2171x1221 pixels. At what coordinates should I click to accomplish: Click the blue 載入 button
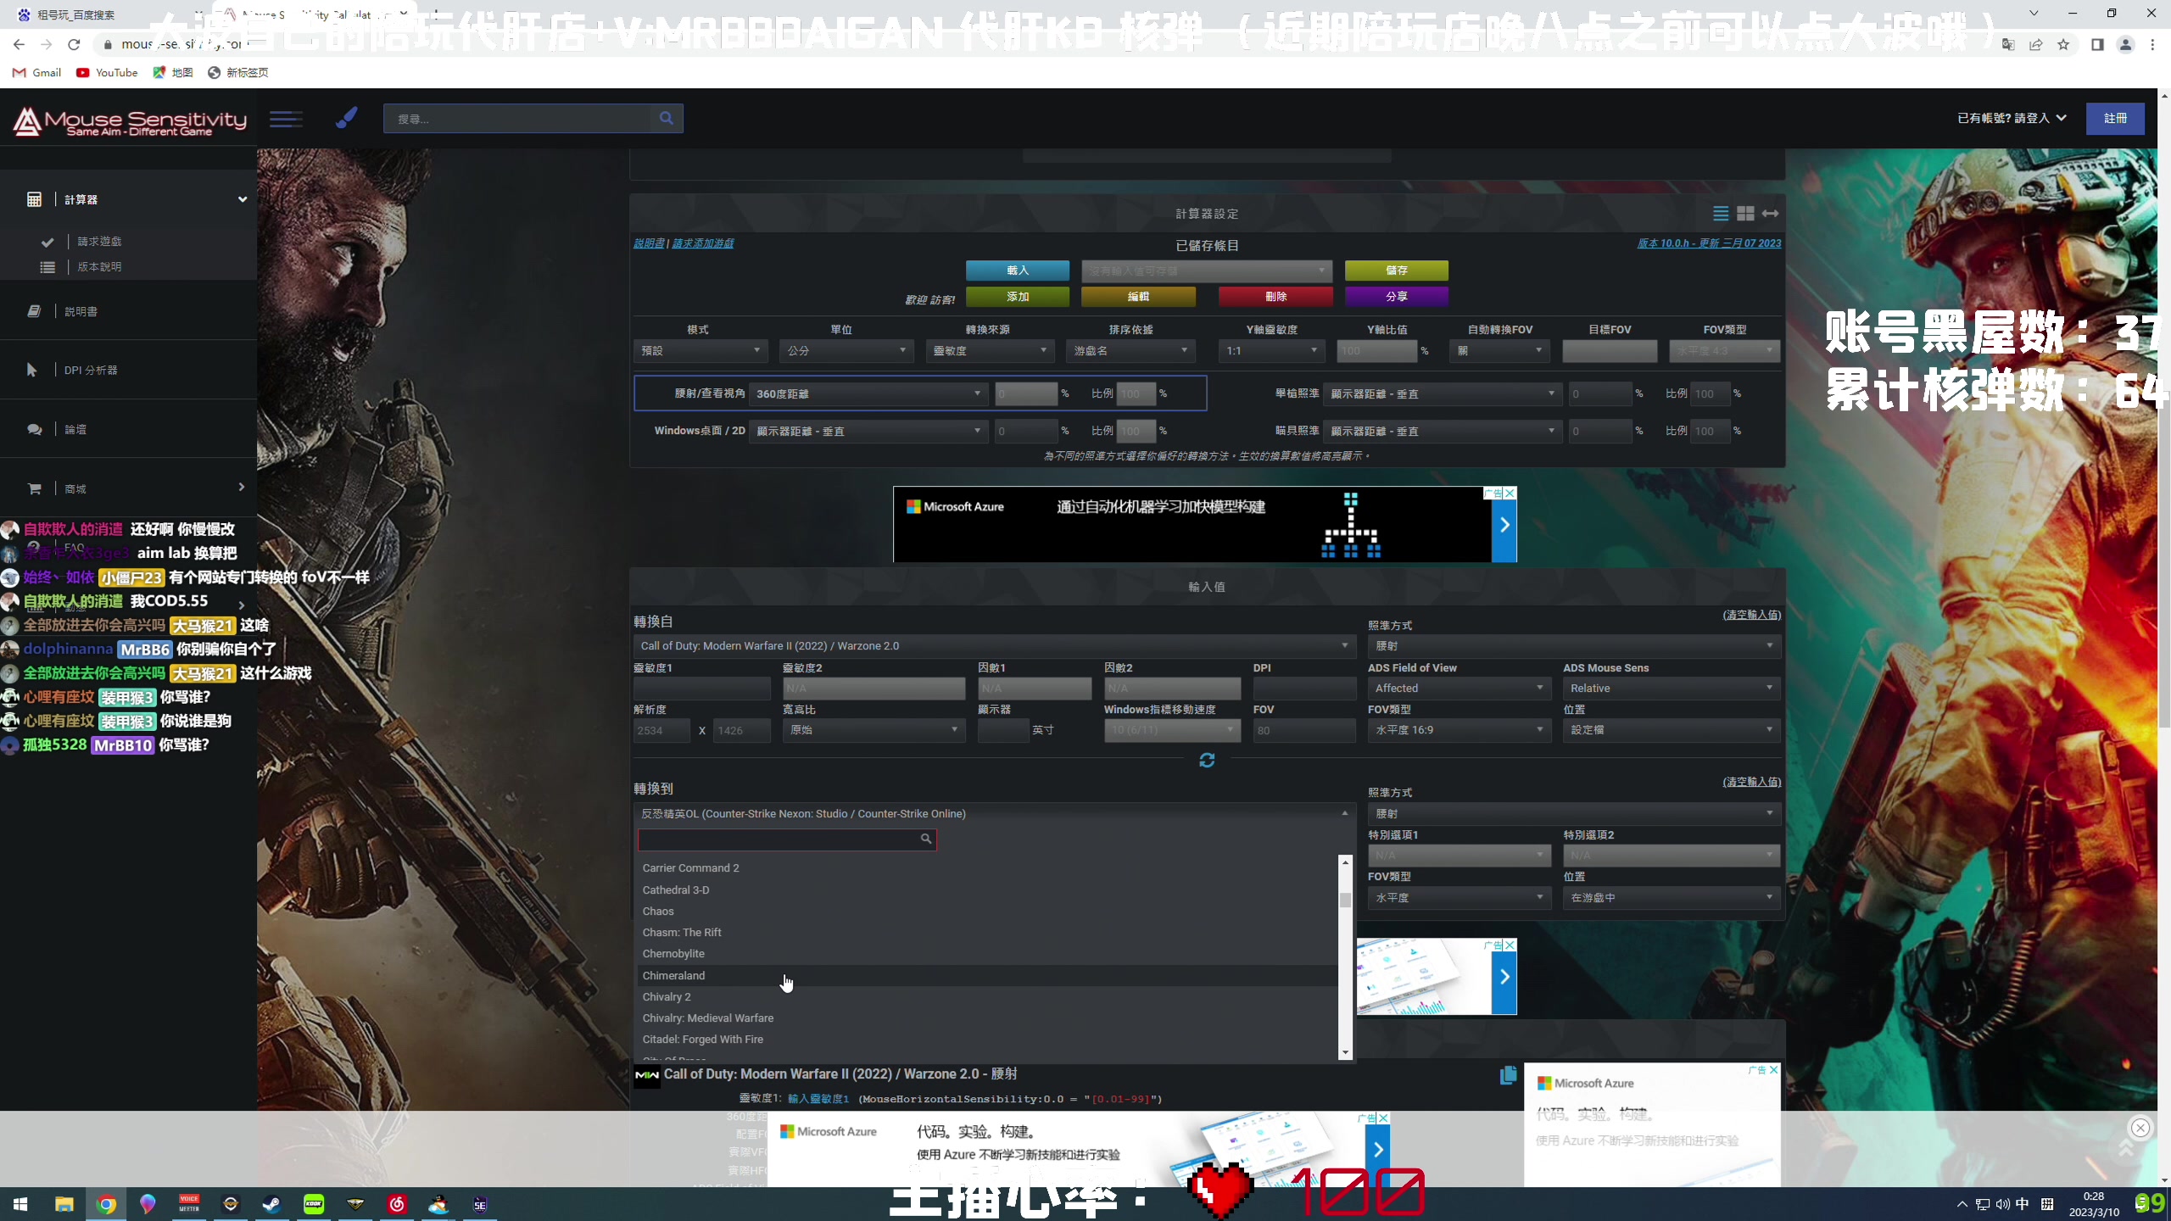click(1018, 270)
